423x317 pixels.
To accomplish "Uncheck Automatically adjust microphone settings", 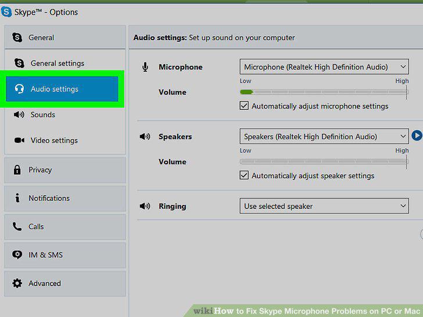I will [244, 106].
